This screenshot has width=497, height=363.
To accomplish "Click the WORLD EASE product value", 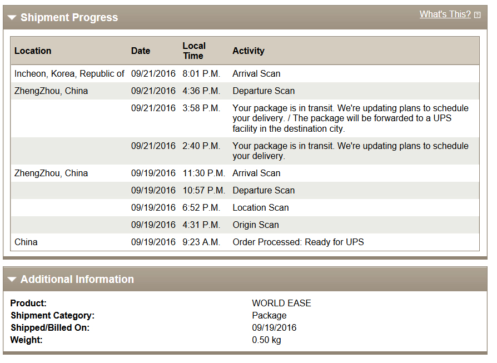I will (x=281, y=303).
